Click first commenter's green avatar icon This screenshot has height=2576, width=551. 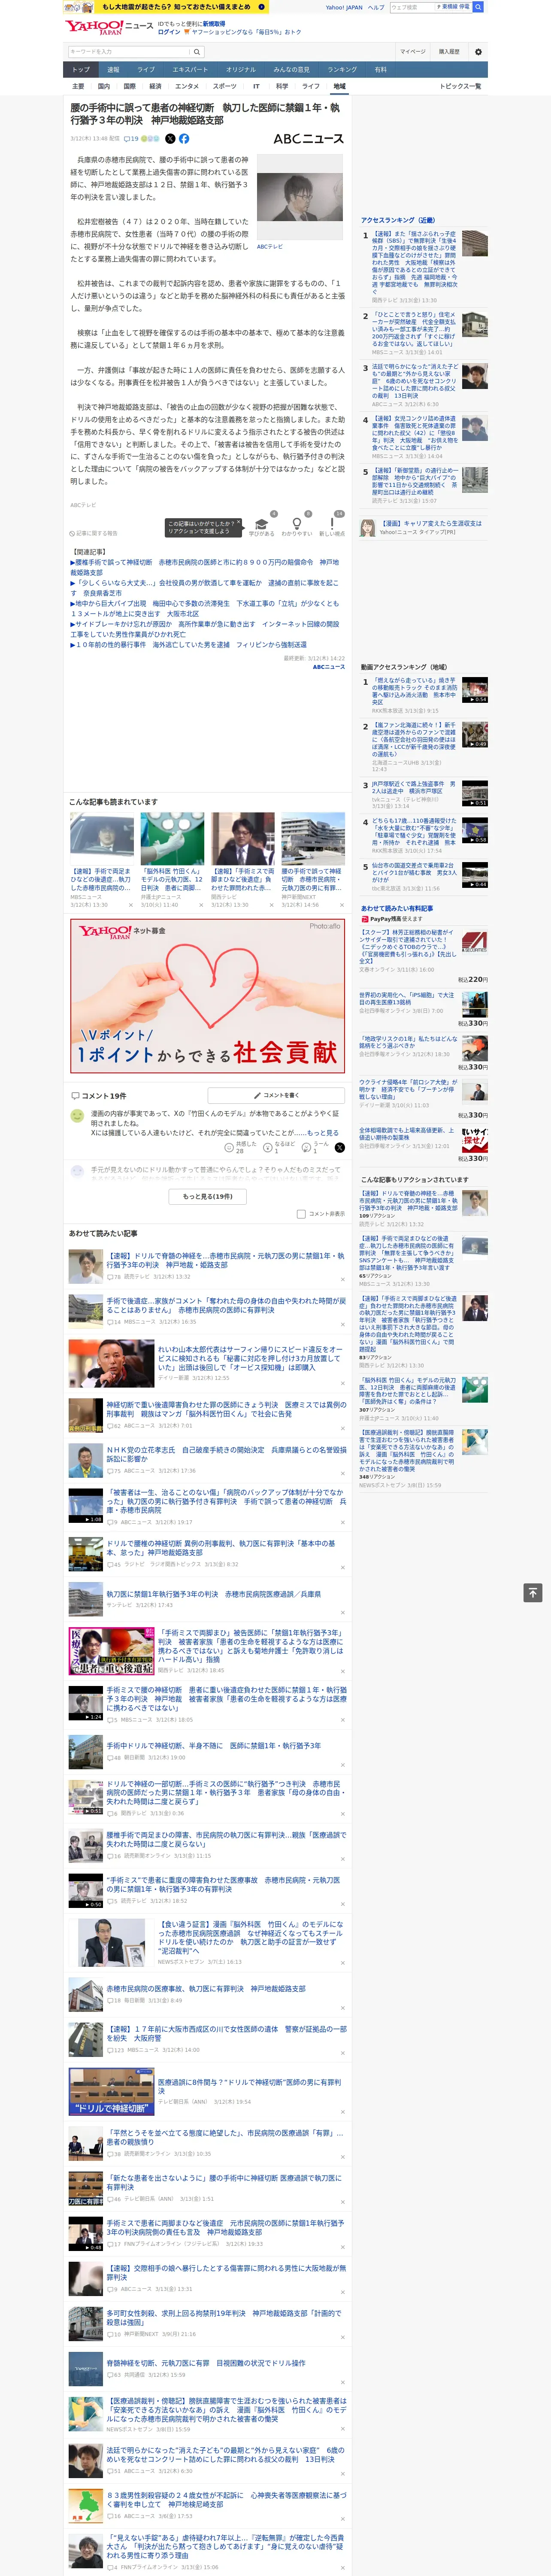pyautogui.click(x=77, y=1115)
